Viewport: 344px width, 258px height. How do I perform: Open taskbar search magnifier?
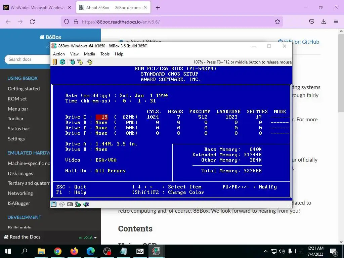pyautogui.click(x=24, y=251)
